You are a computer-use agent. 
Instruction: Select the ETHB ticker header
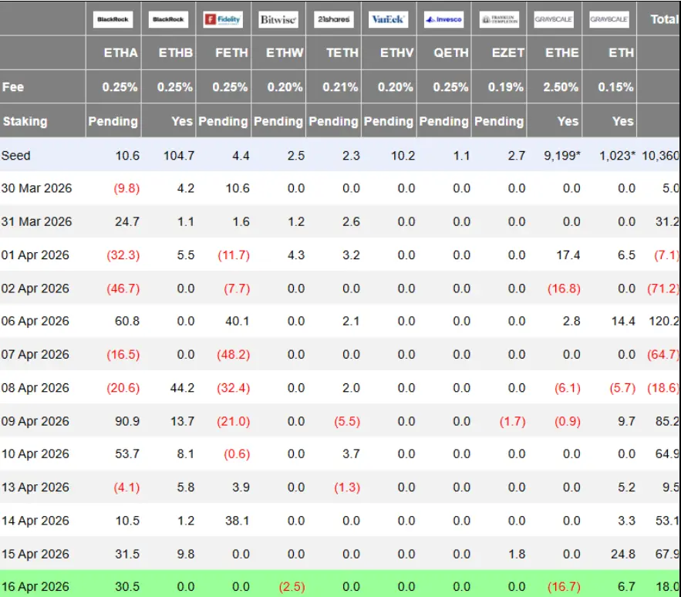coord(176,53)
